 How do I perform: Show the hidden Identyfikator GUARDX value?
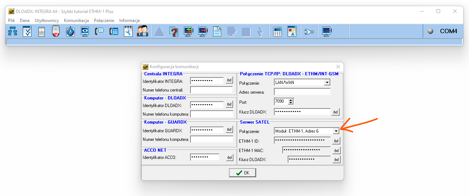tap(229, 130)
